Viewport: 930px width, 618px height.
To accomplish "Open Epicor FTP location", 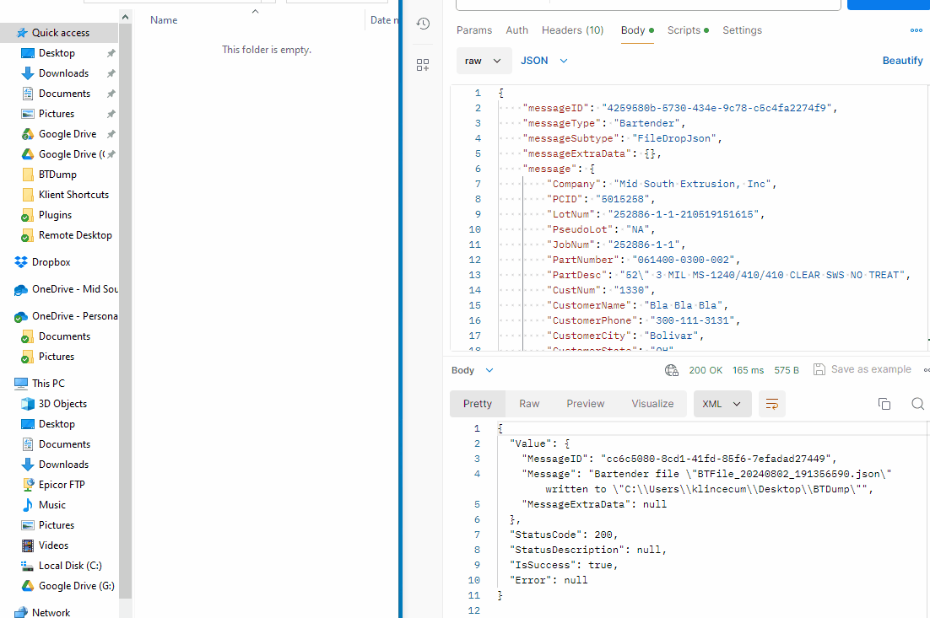I will pos(62,485).
